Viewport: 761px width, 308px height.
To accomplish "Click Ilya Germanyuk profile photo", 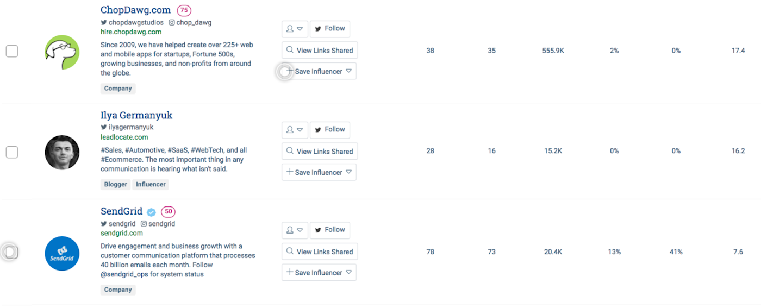I will pos(62,153).
